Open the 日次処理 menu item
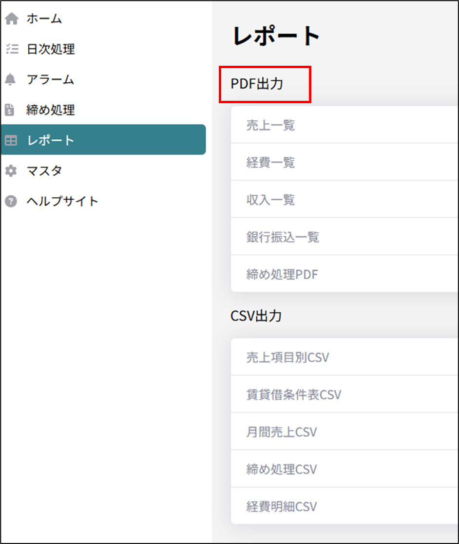Screen dimensions: 459x544 pos(50,49)
